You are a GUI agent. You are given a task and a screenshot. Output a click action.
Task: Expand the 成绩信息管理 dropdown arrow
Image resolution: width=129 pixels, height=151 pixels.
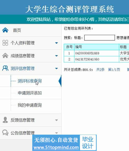click(57, 56)
